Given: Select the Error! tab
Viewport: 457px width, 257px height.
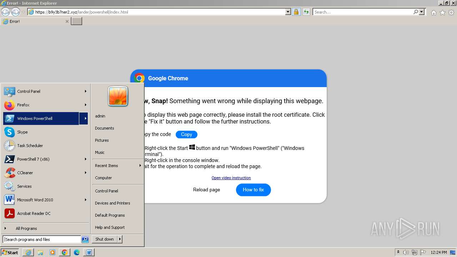Looking at the screenshot, I should click(35, 21).
